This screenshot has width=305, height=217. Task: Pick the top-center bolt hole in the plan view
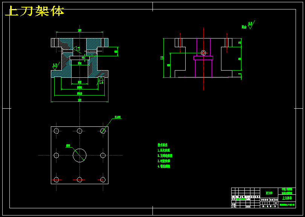click(79, 131)
